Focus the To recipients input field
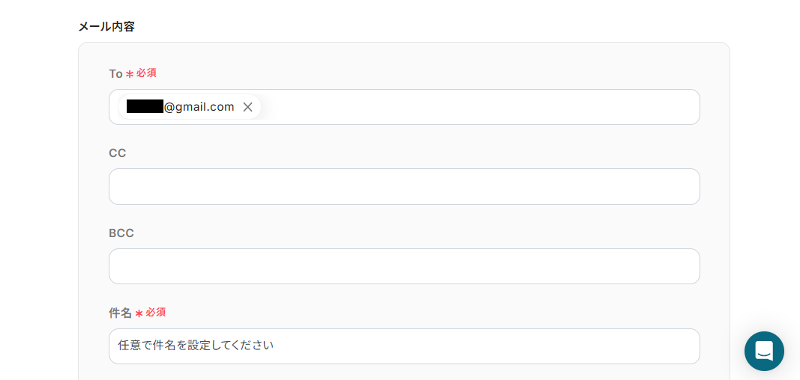The image size is (800, 380). pyautogui.click(x=480, y=107)
